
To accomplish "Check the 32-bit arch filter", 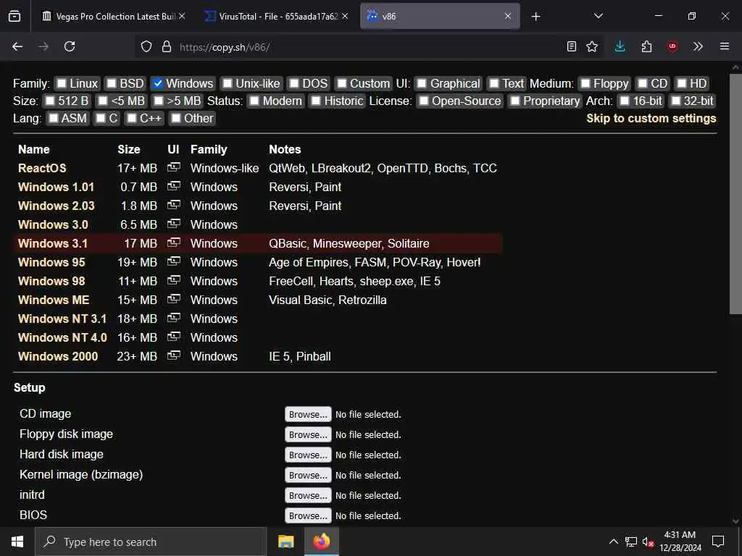I will 676,101.
